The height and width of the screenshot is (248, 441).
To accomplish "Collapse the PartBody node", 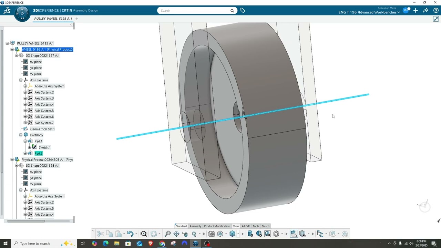I will (x=21, y=135).
